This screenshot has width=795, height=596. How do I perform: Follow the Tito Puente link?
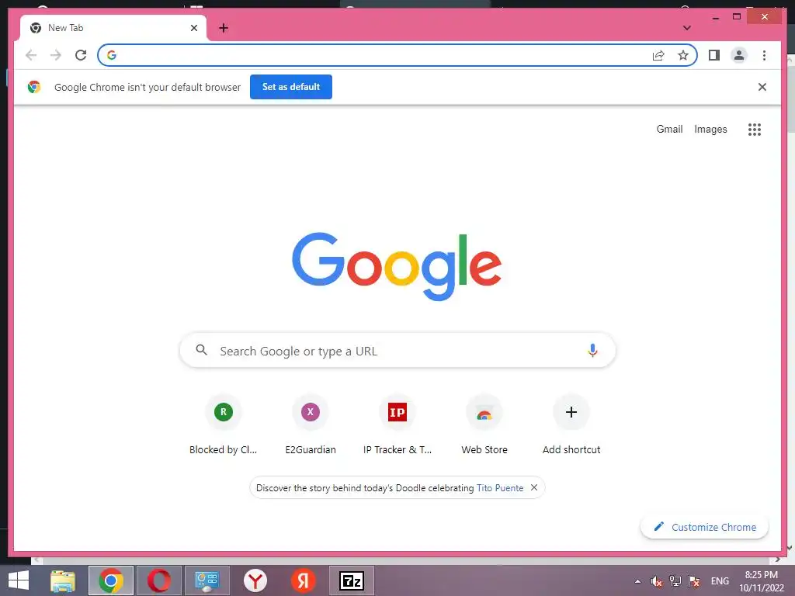click(500, 487)
